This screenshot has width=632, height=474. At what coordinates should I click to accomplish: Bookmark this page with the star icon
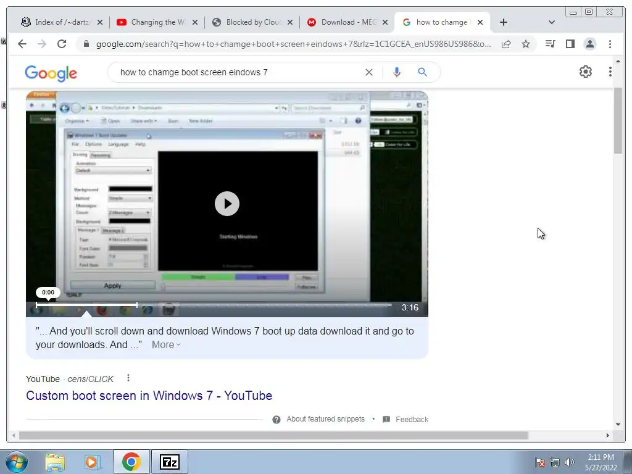click(x=526, y=44)
